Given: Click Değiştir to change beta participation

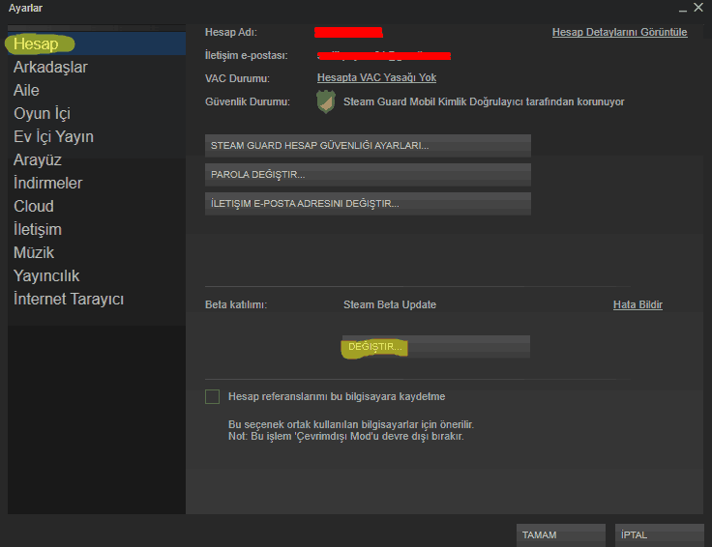Looking at the screenshot, I should pos(434,347).
